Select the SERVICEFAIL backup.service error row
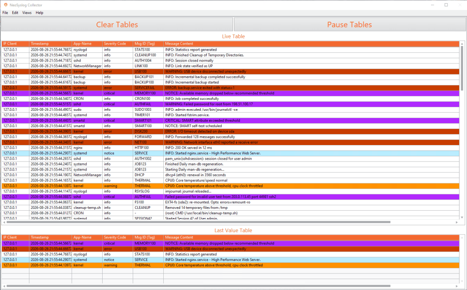467x290 pixels. coord(230,88)
